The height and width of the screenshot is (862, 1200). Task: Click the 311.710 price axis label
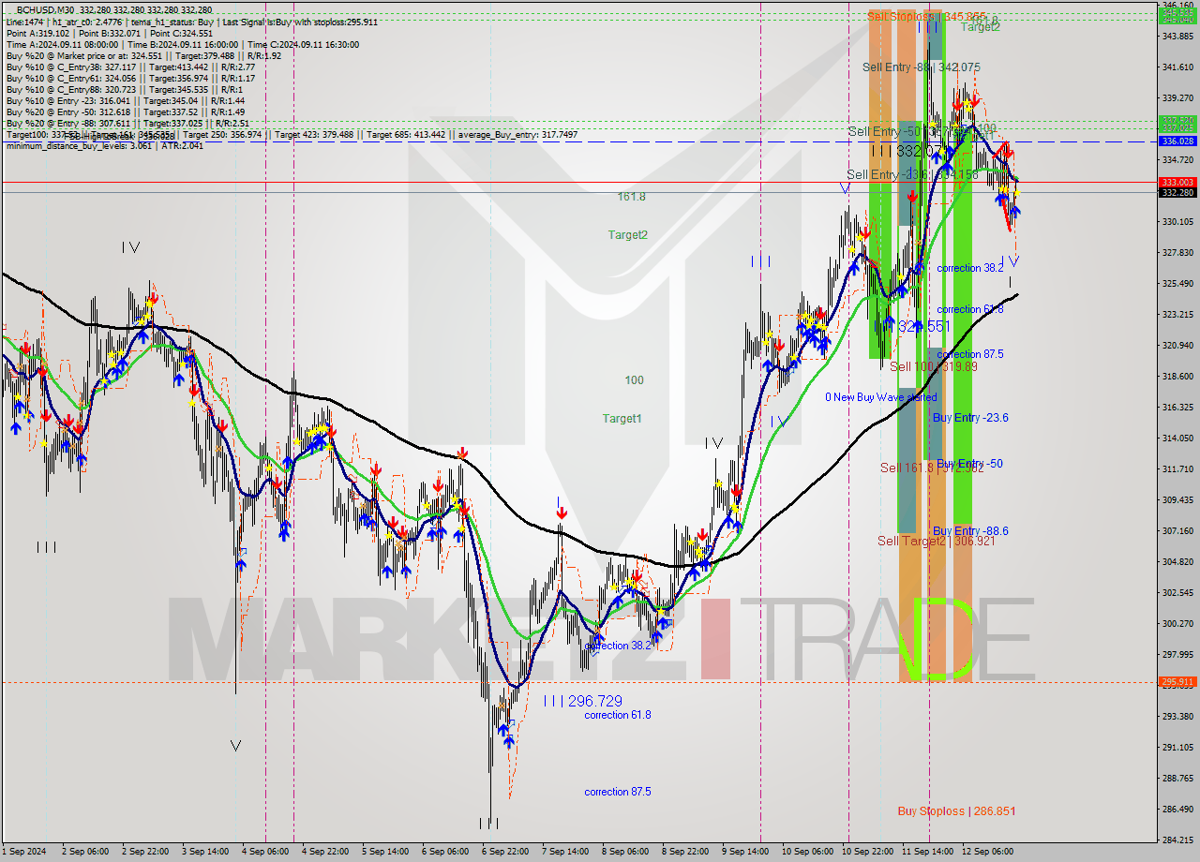pos(1177,468)
